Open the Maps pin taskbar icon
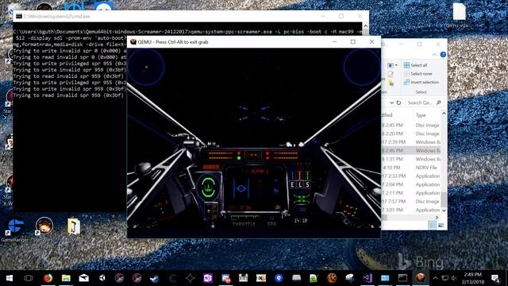 point(279,278)
